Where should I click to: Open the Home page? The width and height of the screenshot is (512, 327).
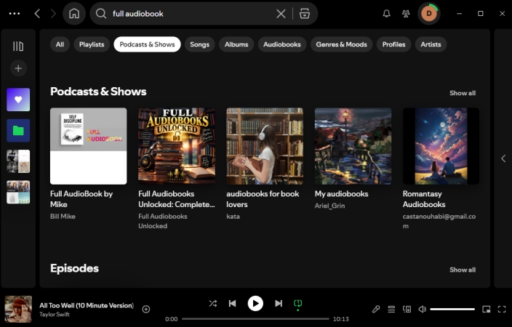point(74,13)
